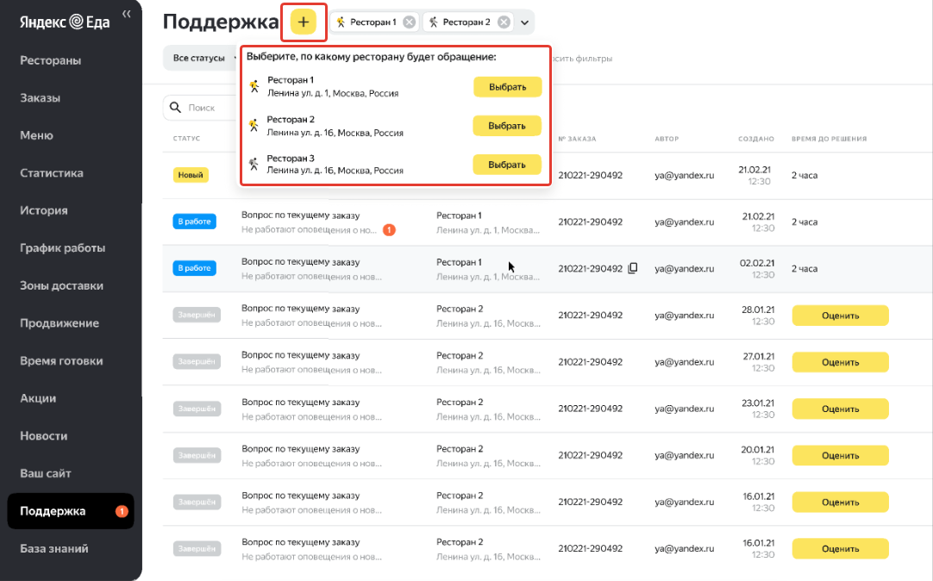Image resolution: width=933 pixels, height=581 pixels.
Task: Collapse the sidebar with double-chevron icon
Action: pyautogui.click(x=127, y=14)
